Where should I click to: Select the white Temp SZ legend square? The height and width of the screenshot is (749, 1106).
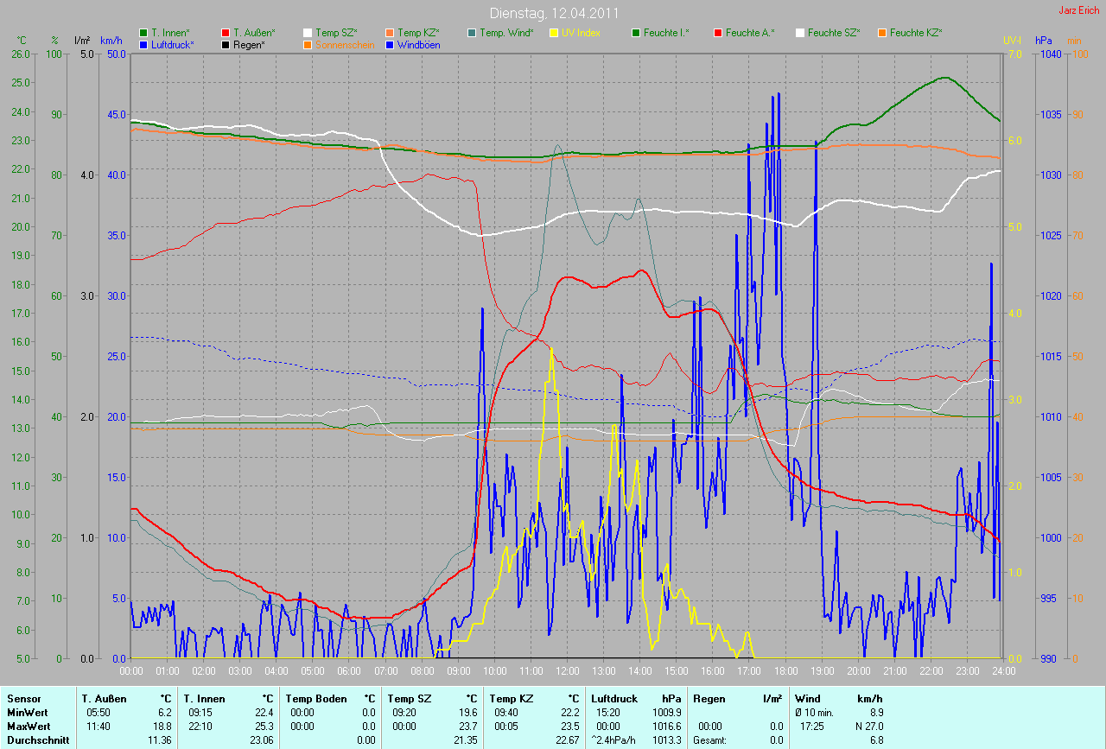(x=308, y=33)
